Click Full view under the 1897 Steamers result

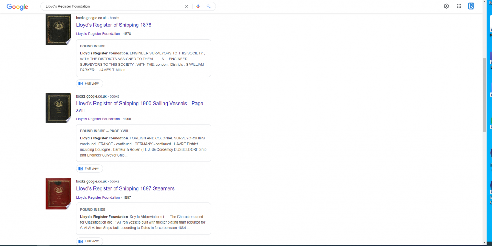[90, 241]
